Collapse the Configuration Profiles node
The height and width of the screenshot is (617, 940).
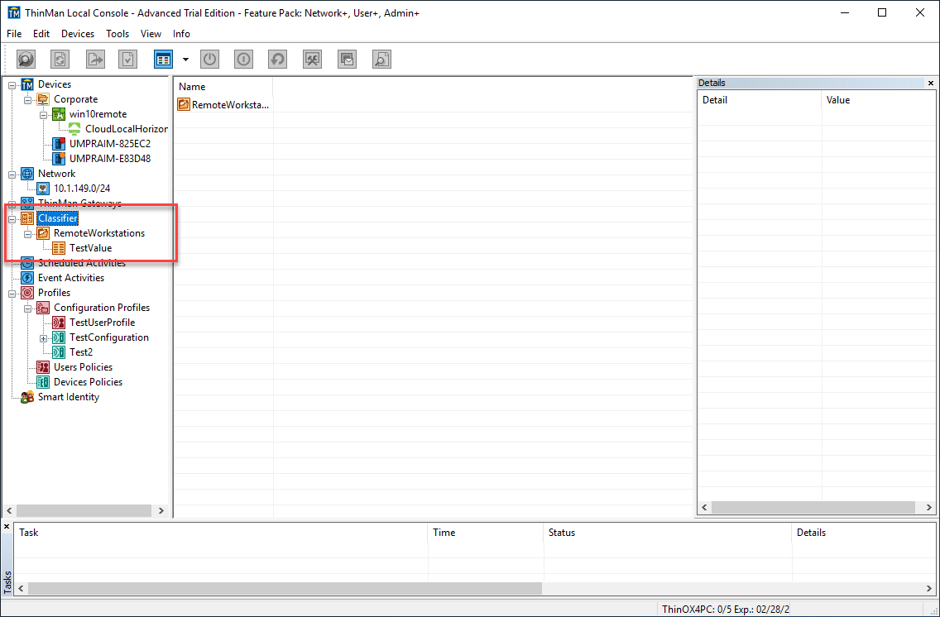tap(27, 308)
